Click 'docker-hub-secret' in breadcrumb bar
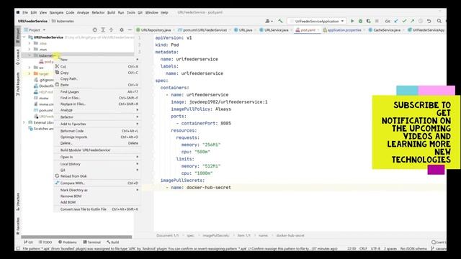 [290, 235]
